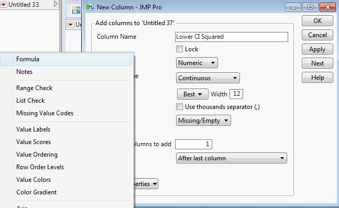Click the Width value field
This screenshot has height=208, width=339.
pos(236,94)
